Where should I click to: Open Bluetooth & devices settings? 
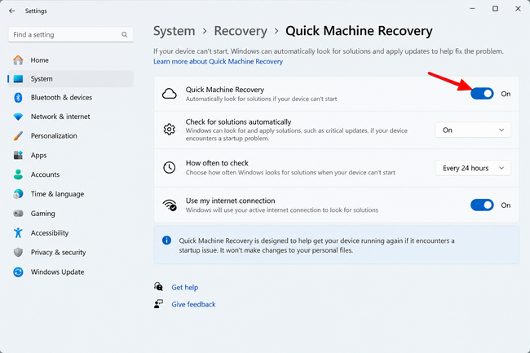pos(71,98)
